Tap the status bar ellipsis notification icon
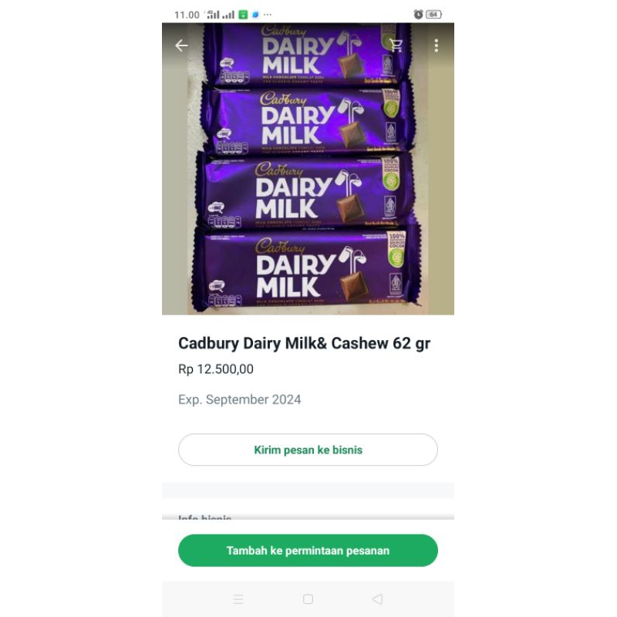Viewport: 617px width, 617px height. tap(268, 15)
